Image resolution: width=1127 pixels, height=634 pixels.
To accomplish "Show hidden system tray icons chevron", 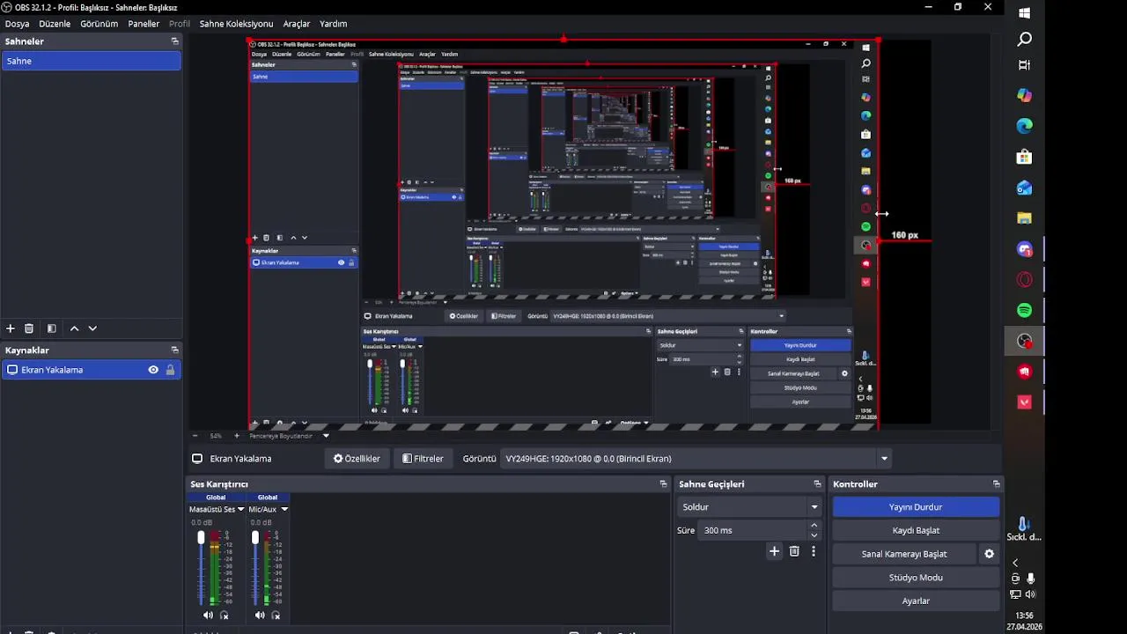I will coord(1015,563).
